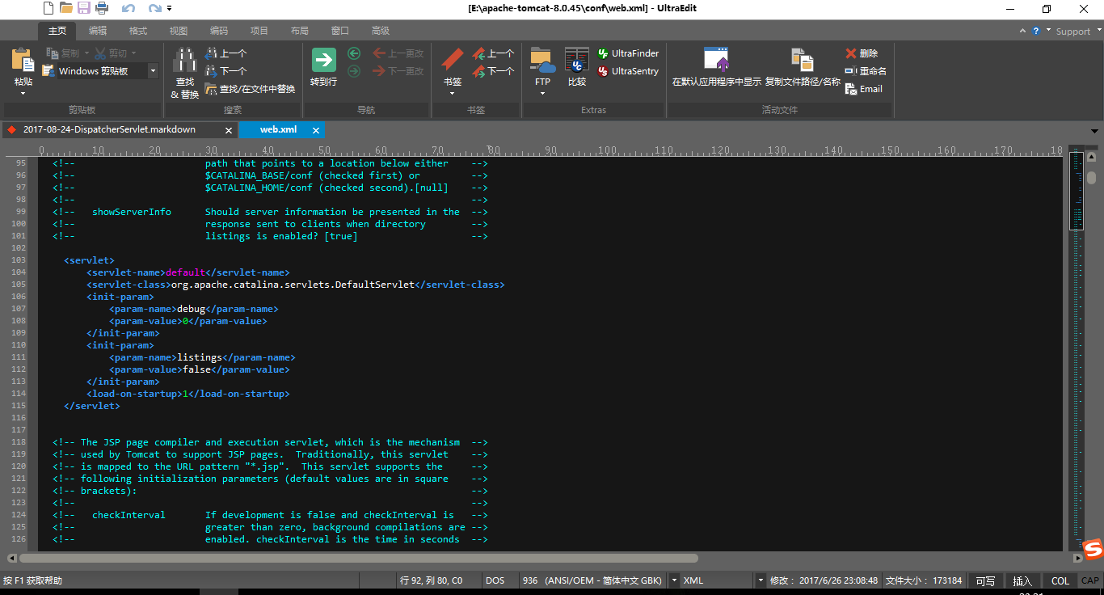This screenshot has width=1104, height=595.
Task: Open the FTP folder icon
Action: [542, 61]
